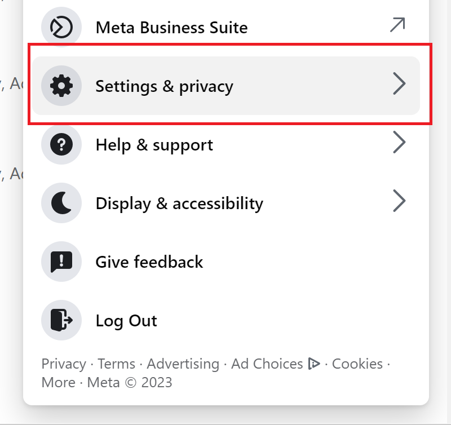Choose the Log Out menu item

pyautogui.click(x=226, y=320)
